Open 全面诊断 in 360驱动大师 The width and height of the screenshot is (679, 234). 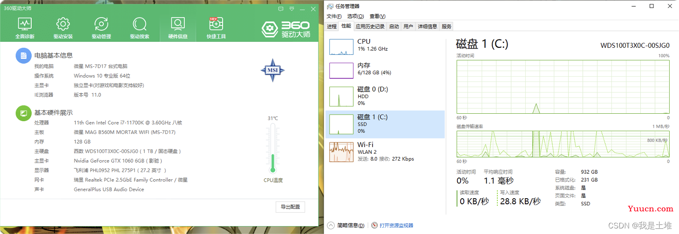pyautogui.click(x=25, y=28)
